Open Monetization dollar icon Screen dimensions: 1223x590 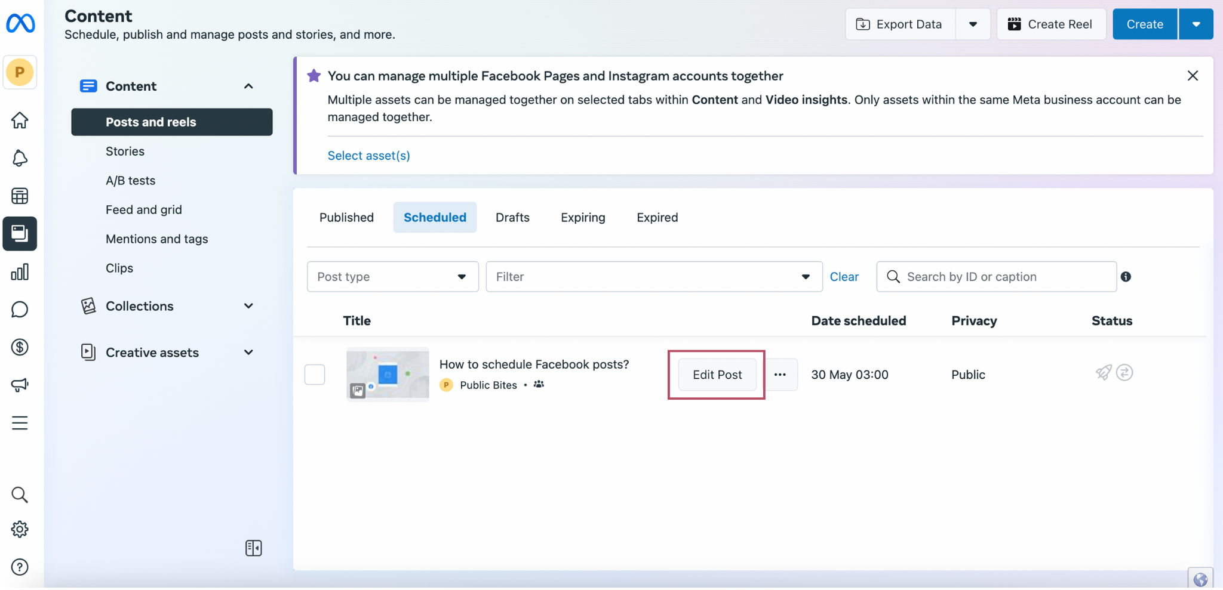click(20, 347)
